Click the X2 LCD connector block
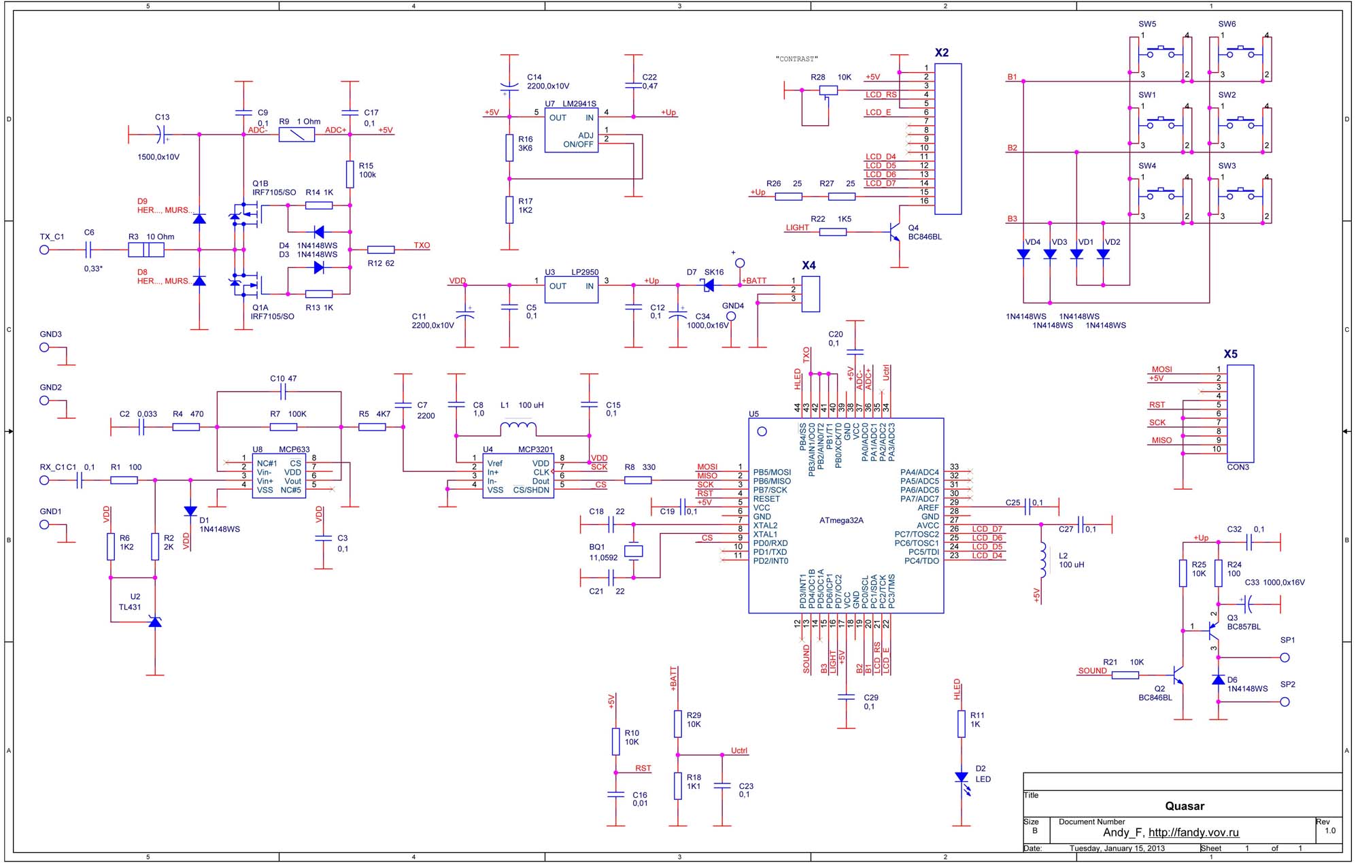This screenshot has height=863, width=1360. tap(947, 139)
